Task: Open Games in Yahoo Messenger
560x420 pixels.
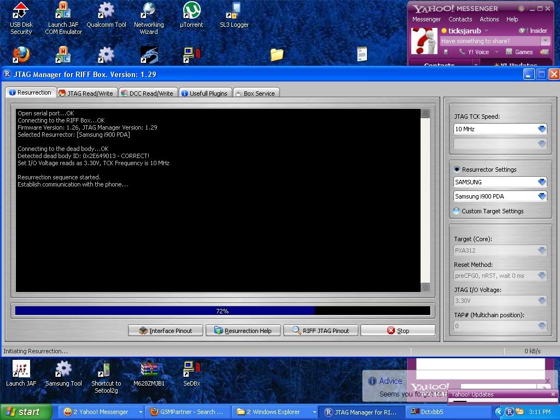Action: click(x=520, y=52)
